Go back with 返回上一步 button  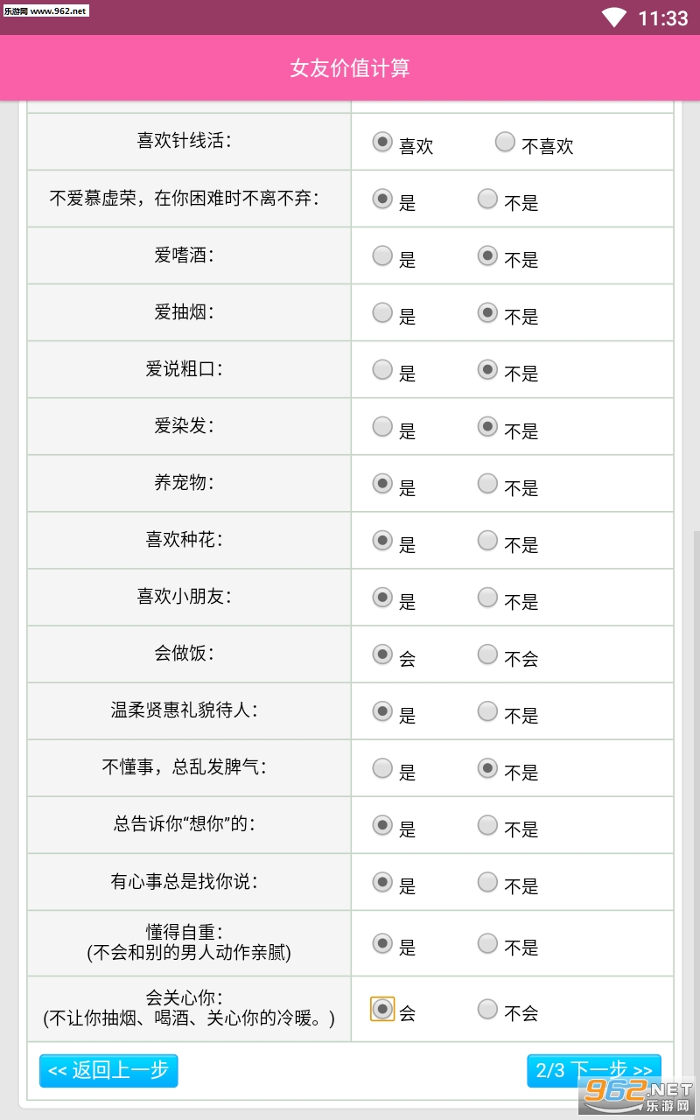[x=108, y=1071]
